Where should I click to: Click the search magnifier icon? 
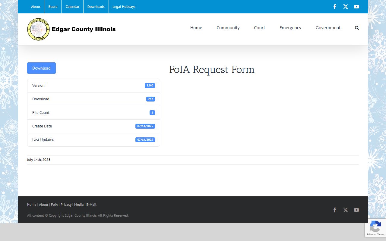(x=357, y=28)
